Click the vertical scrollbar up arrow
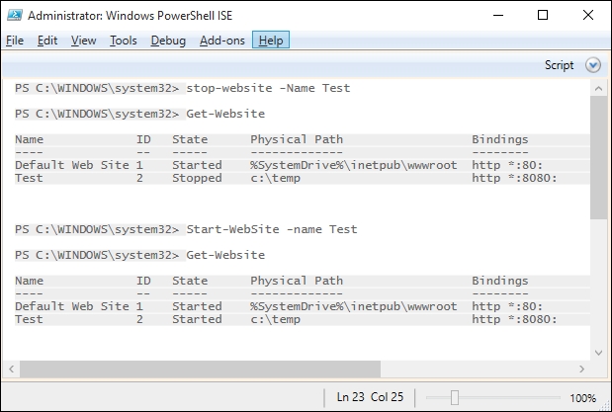 click(x=598, y=89)
